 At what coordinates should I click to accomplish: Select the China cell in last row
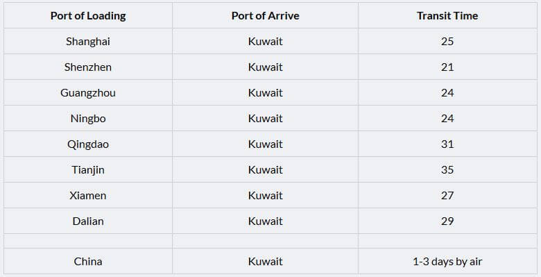pos(88,261)
